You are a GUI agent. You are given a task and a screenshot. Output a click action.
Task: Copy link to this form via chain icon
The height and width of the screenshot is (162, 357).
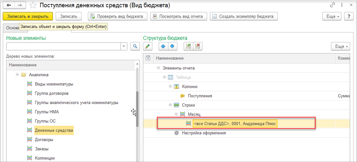click(x=332, y=5)
